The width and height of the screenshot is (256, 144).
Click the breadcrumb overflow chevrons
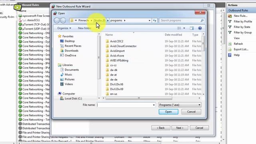pyautogui.click(x=76, y=20)
